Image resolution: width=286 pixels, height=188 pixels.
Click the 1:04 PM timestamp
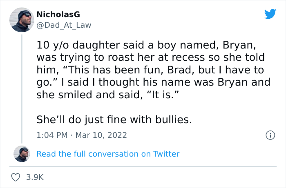tap(51, 135)
